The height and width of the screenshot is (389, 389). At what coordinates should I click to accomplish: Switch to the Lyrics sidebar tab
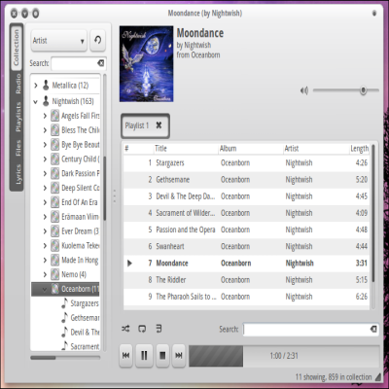18,174
